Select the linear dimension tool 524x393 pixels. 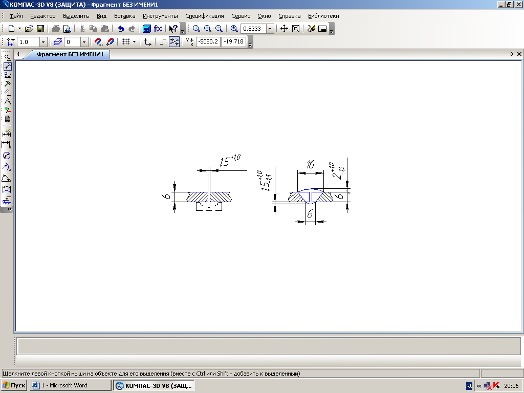pos(7,144)
